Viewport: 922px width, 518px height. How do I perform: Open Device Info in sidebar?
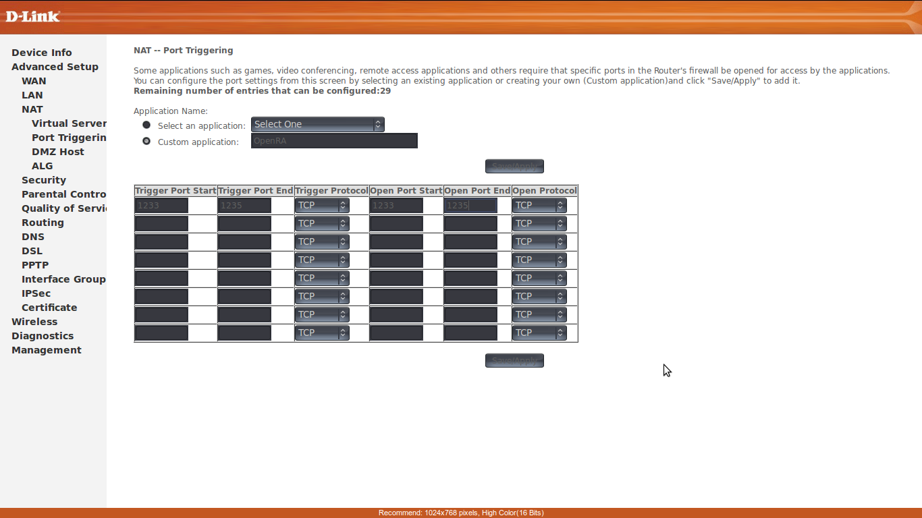tap(42, 53)
